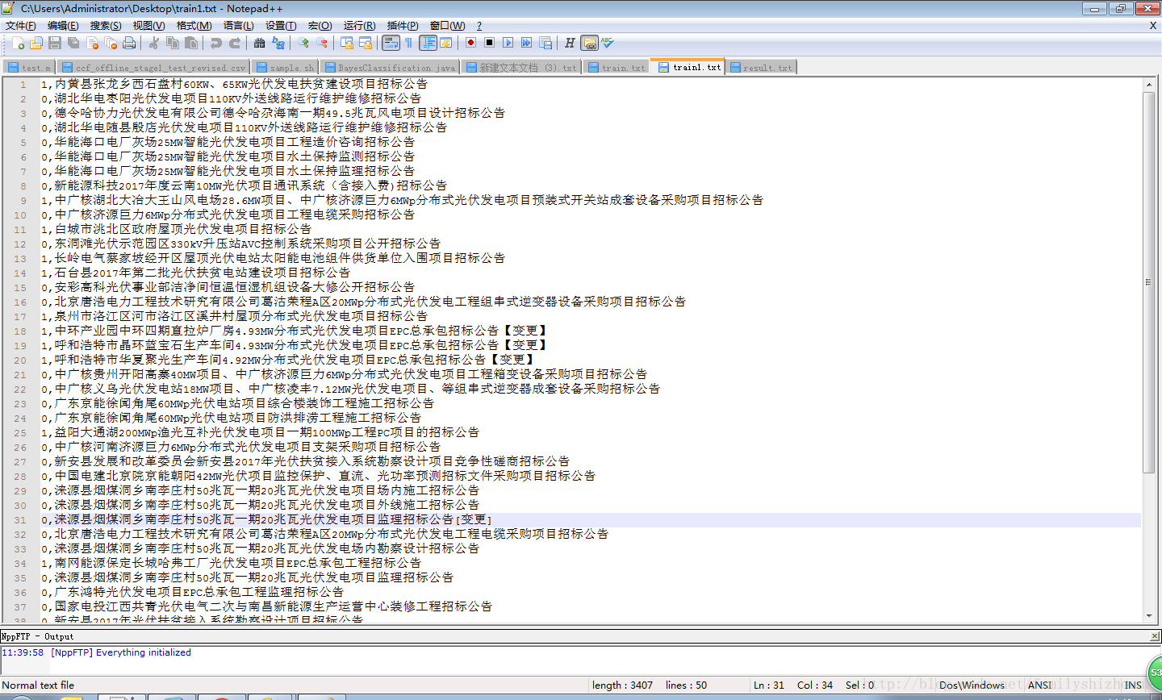Open the ? help menu
The height and width of the screenshot is (700, 1162).
coord(479,26)
